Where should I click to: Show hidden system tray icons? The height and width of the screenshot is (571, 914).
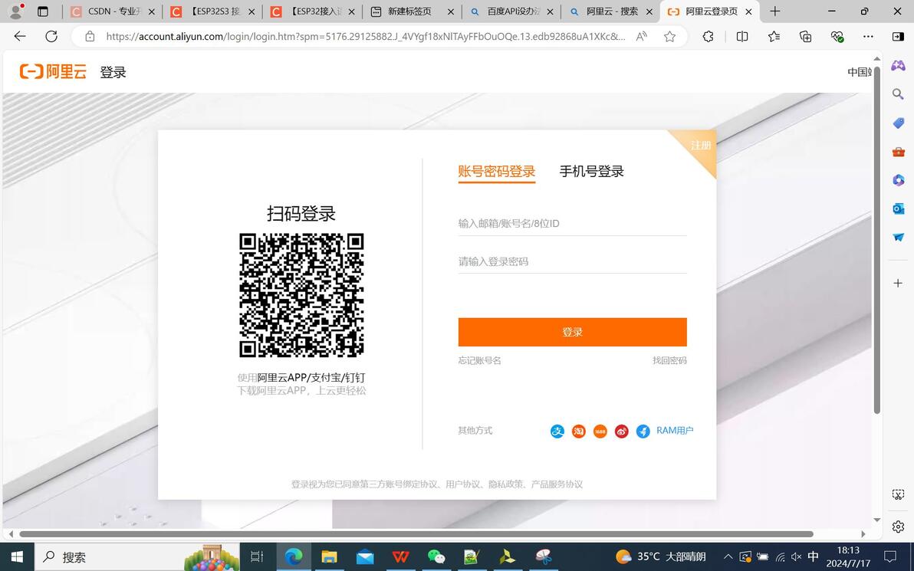click(728, 557)
